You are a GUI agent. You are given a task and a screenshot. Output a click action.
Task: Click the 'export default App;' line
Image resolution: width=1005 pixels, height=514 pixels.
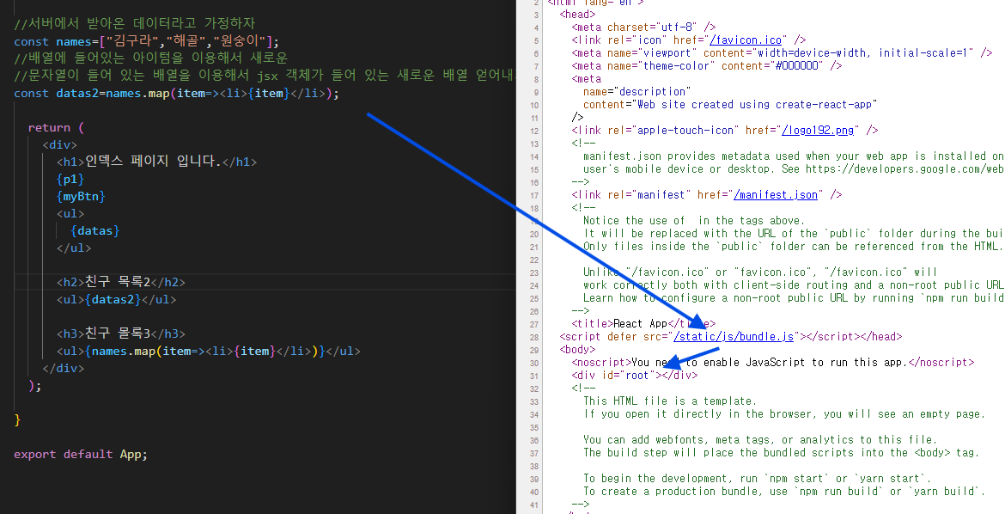[x=81, y=455]
